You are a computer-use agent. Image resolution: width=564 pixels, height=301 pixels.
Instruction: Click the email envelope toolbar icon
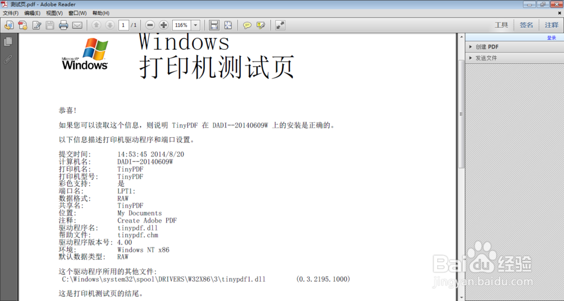click(x=77, y=25)
